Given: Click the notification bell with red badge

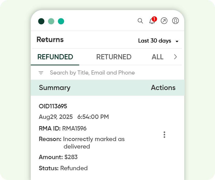Looking at the screenshot, I should 152,21.
